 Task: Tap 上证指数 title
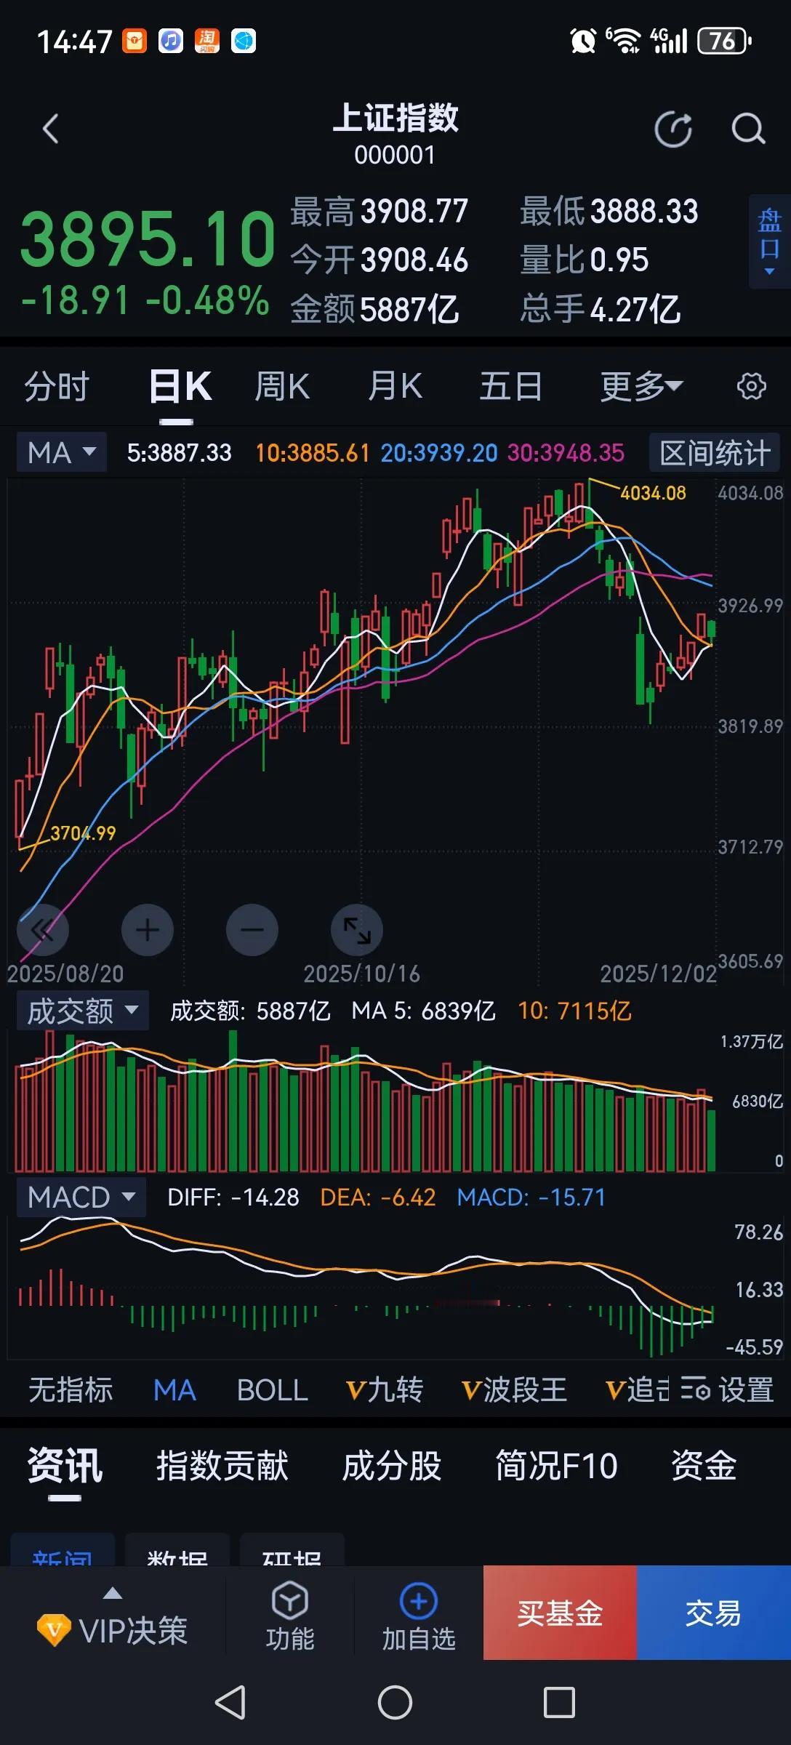click(395, 118)
